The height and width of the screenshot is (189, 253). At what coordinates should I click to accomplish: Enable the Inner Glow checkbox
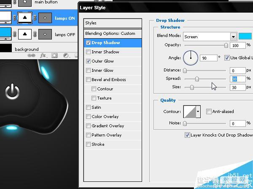point(88,71)
